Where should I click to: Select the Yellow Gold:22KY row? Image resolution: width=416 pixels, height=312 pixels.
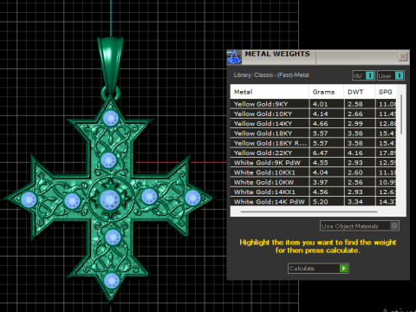click(313, 153)
